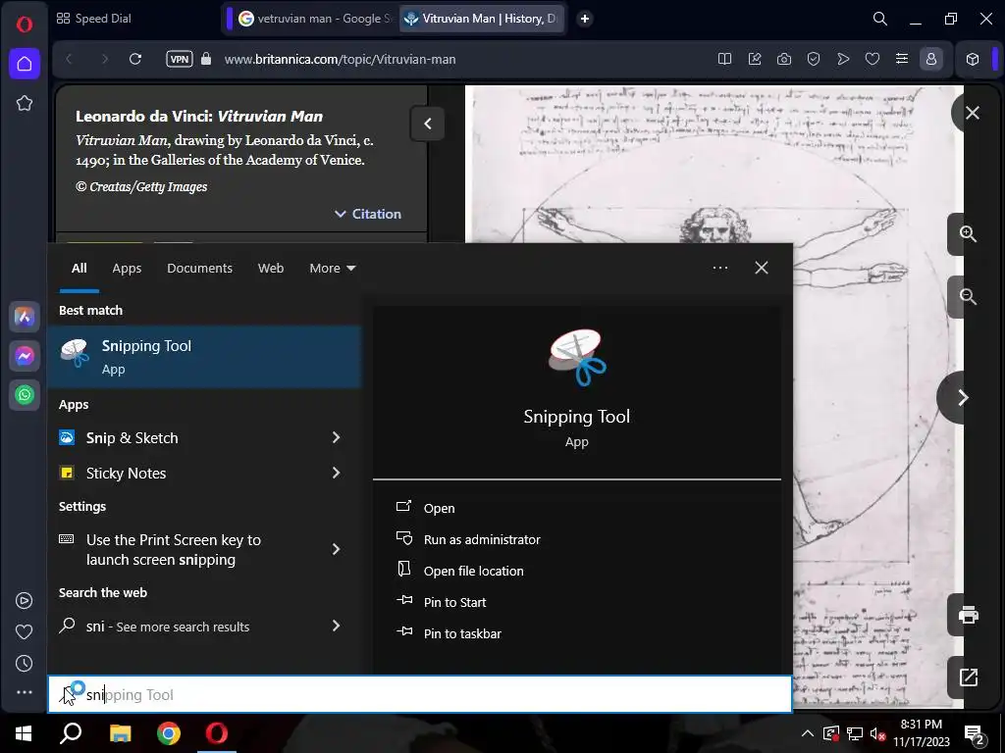
Task: Select the Web search filter tab
Action: point(271,269)
